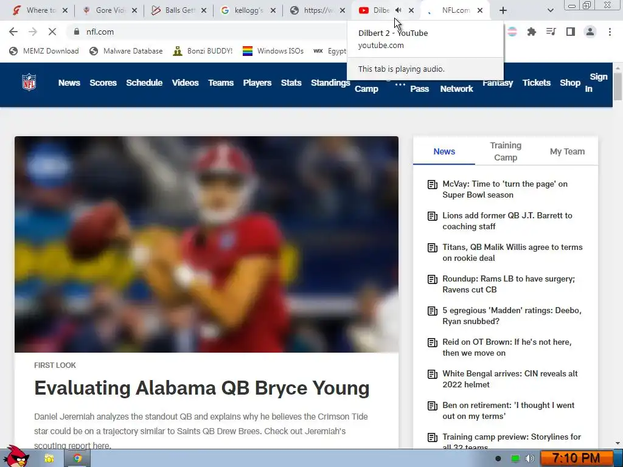This screenshot has height=467, width=623.
Task: Open the Malware Database bookmark
Action: pyautogui.click(x=126, y=51)
